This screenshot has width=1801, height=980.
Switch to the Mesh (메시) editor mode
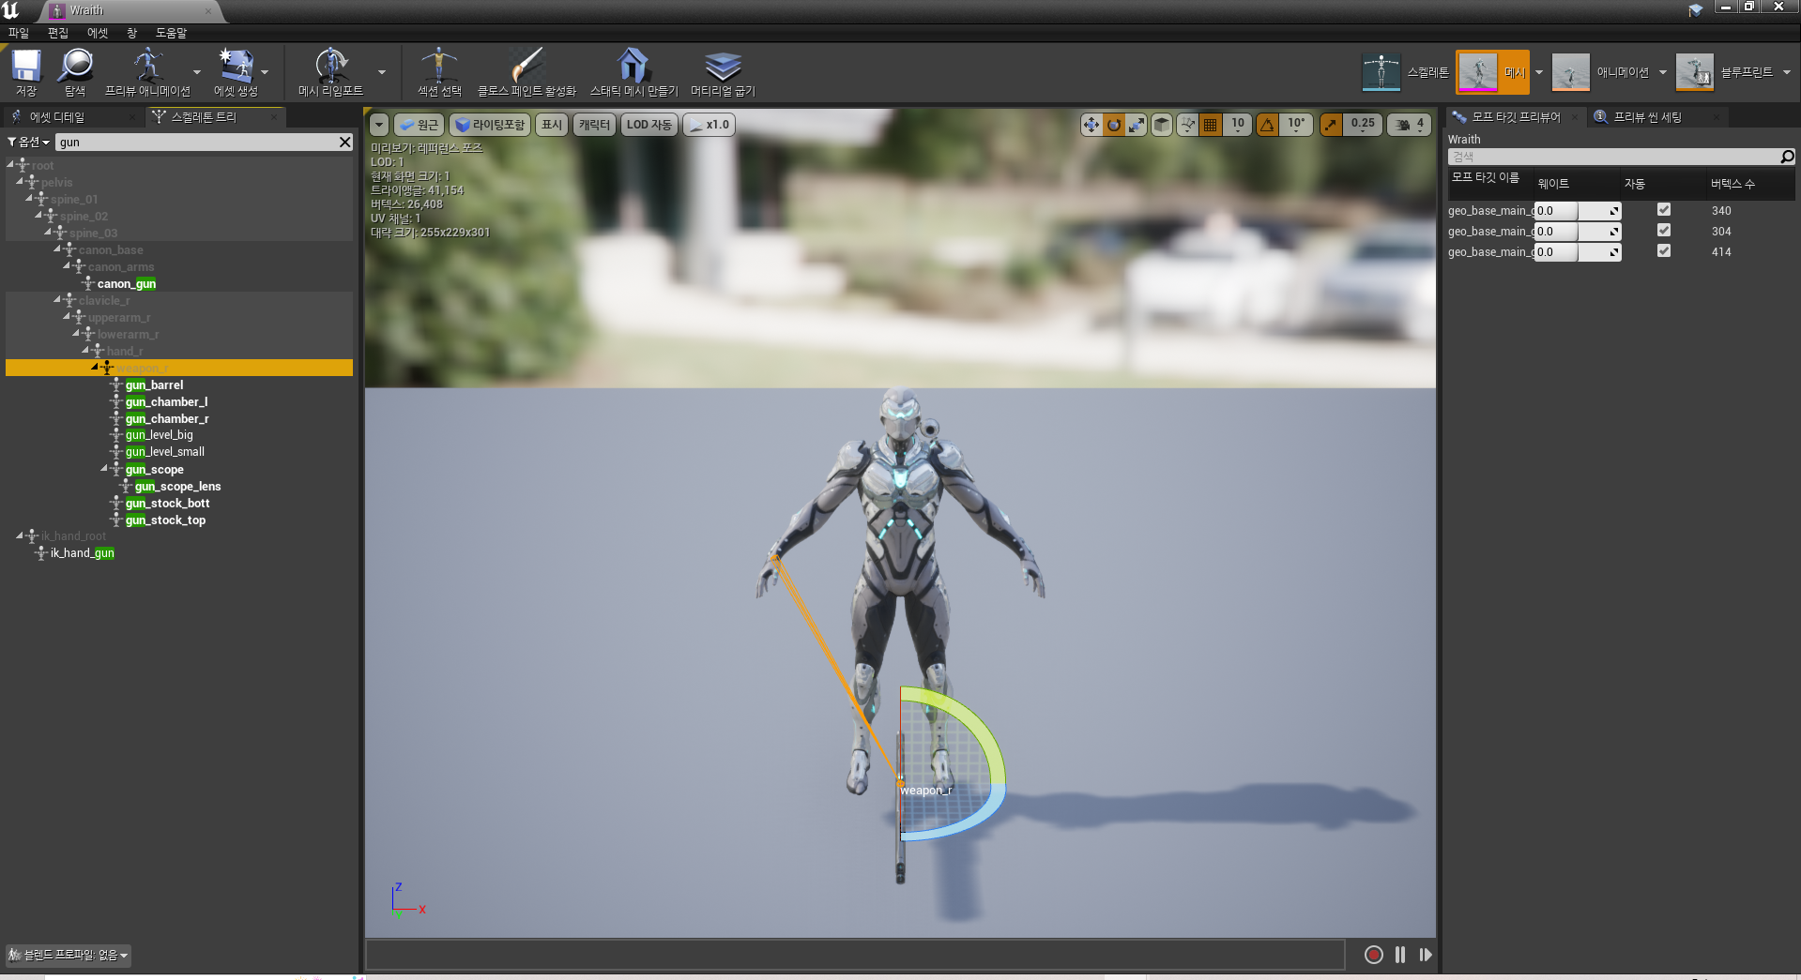pos(1492,72)
